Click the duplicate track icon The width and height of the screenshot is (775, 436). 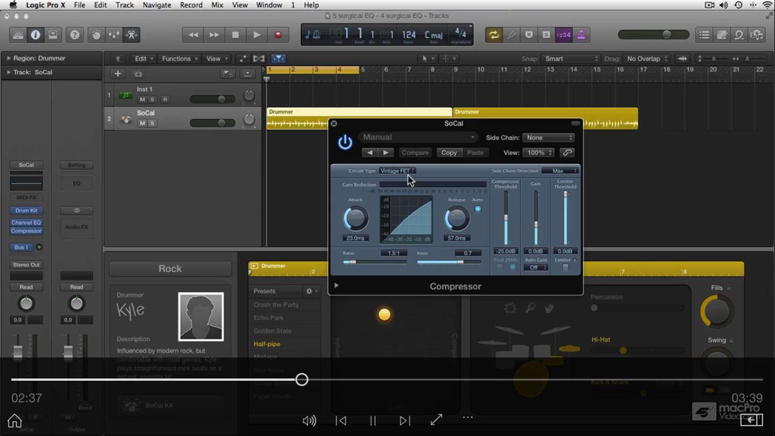pos(138,74)
